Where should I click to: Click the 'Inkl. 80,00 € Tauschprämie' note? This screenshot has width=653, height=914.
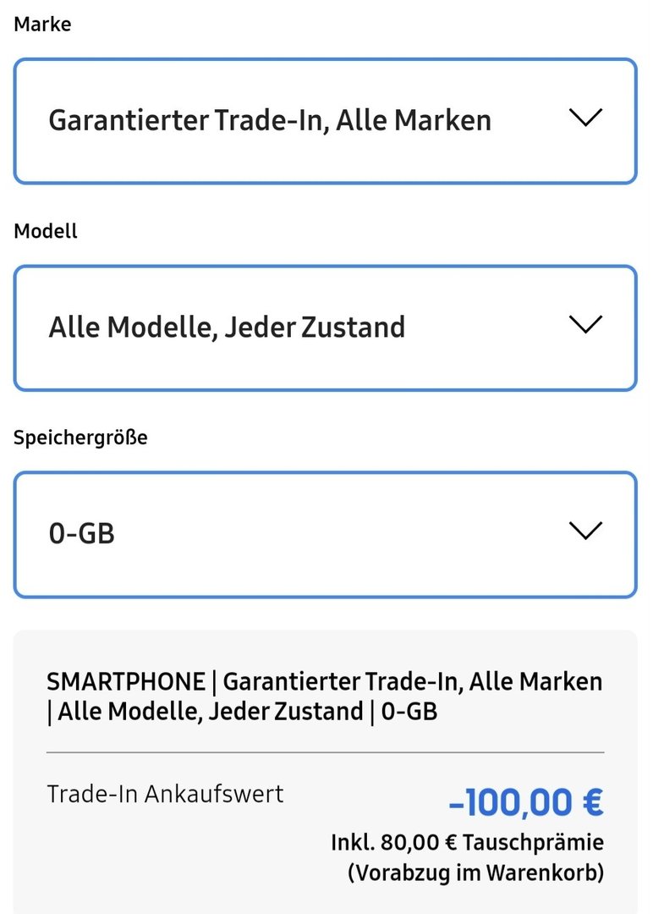(x=467, y=843)
